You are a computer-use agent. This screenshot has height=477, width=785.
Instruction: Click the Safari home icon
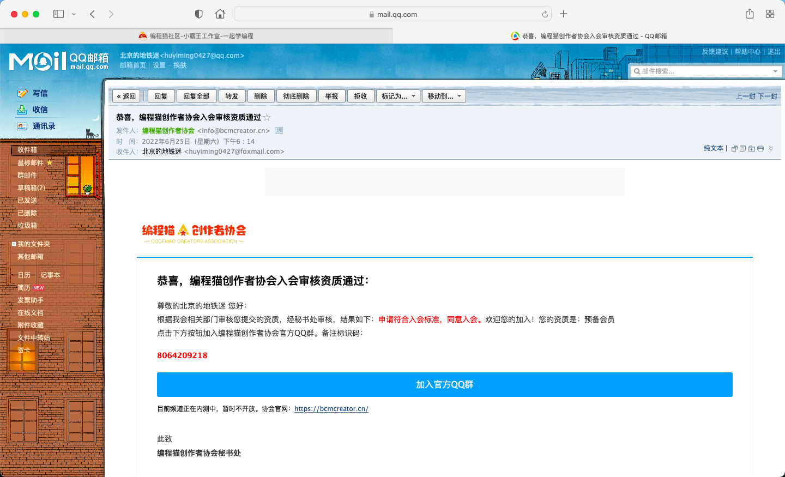point(220,14)
